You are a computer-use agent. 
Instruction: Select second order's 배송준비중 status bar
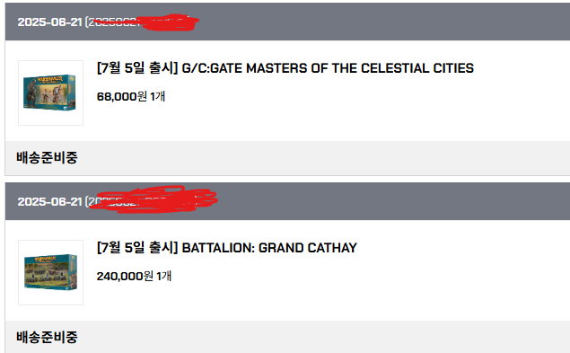(x=287, y=337)
